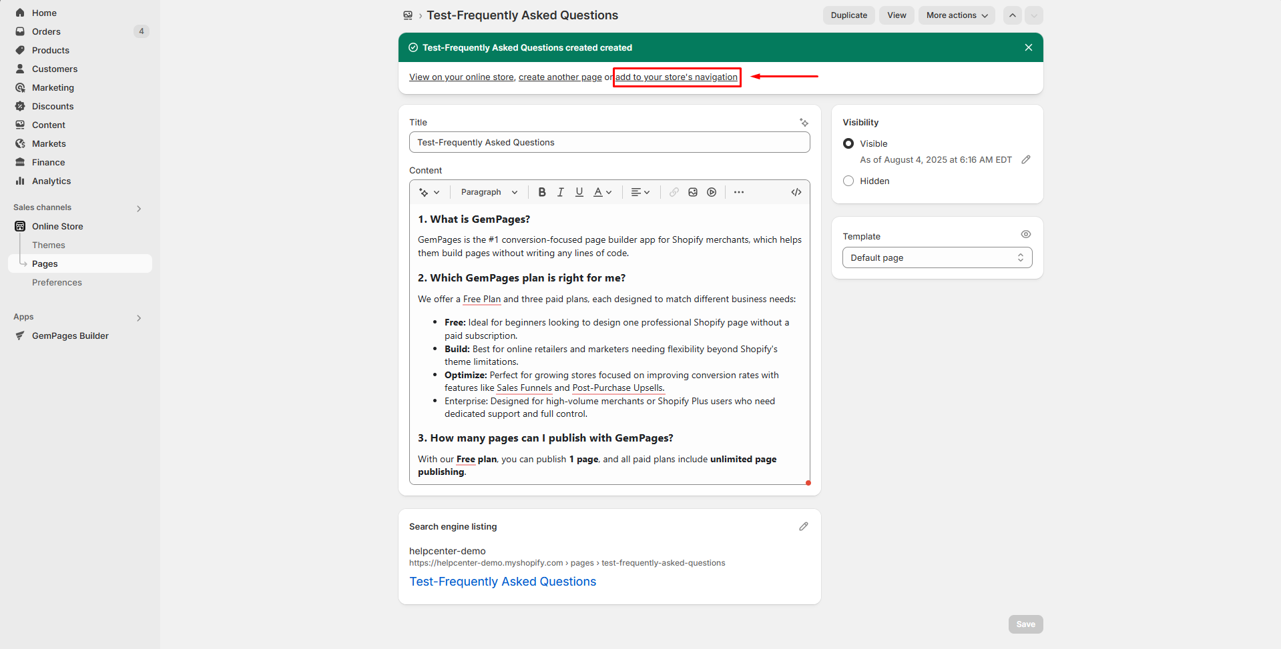
Task: Apply italic formatting in editor toolbar
Action: coord(561,192)
